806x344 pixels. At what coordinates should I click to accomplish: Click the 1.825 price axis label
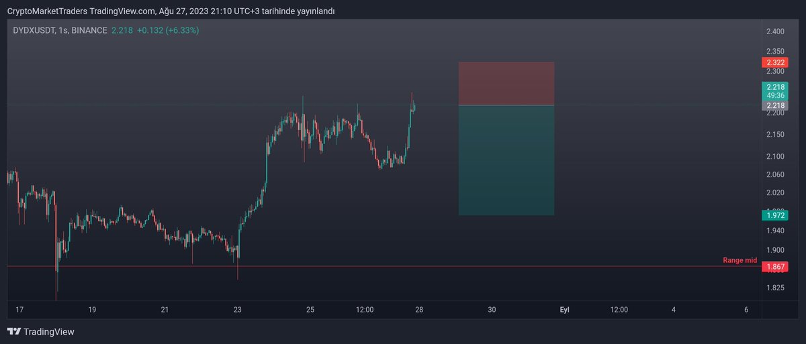coord(775,288)
